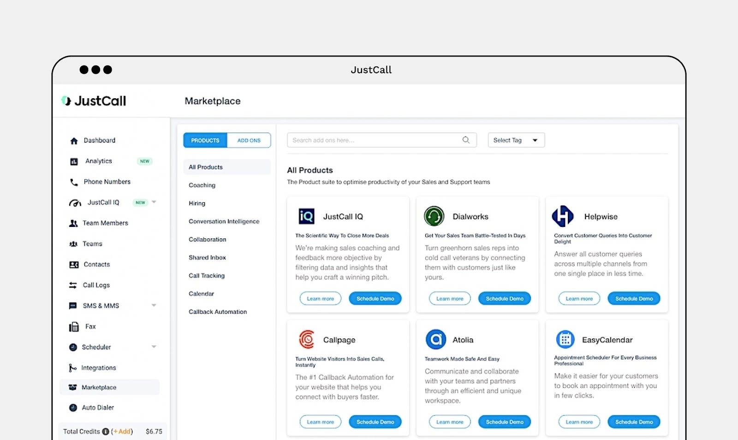Click the Total Credits info icon

coord(106,432)
